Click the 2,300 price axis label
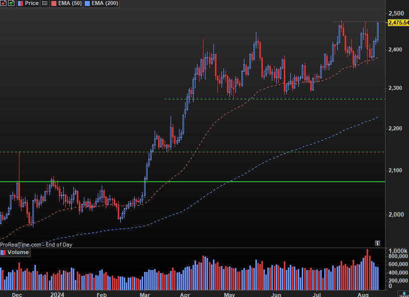The image size is (409, 297). point(395,88)
